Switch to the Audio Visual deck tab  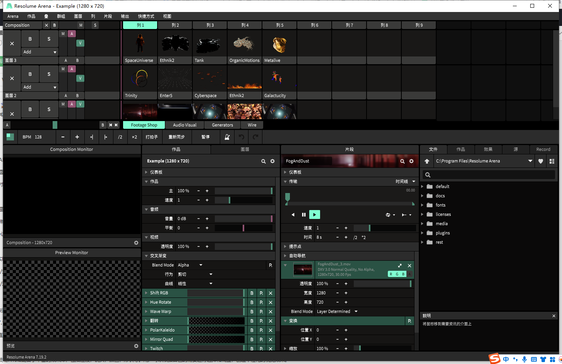tap(185, 125)
